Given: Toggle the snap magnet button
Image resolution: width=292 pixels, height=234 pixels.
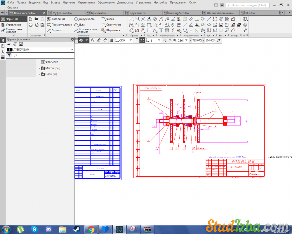Looking at the screenshot, I should pos(81,40).
